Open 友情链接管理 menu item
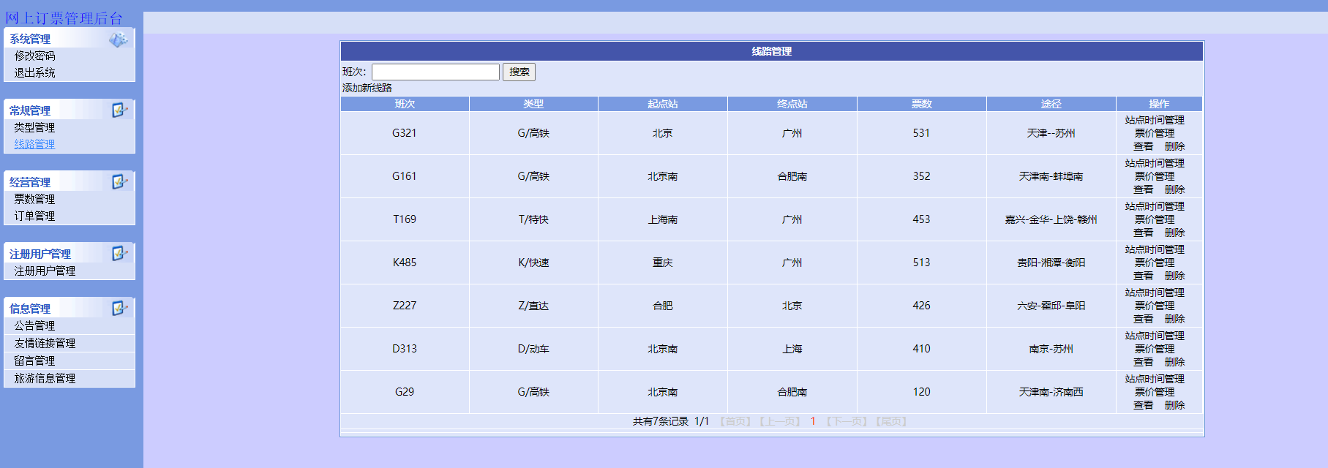 point(45,343)
